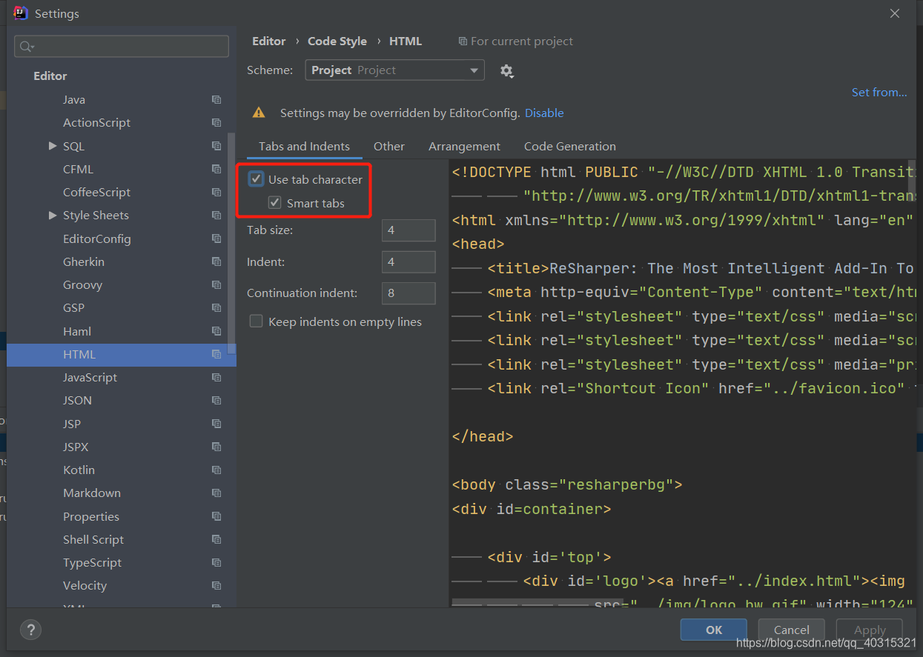This screenshot has width=923, height=657.
Task: Click the copy icon in Velocity row
Action: click(x=216, y=586)
